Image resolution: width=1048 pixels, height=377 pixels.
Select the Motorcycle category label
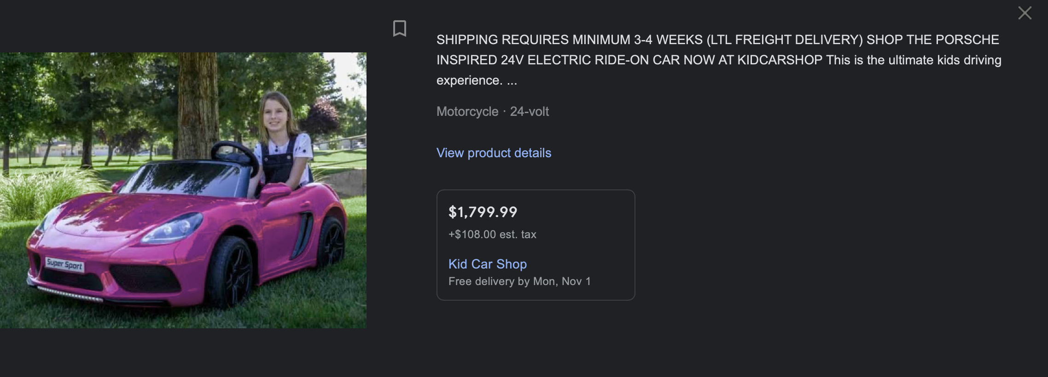pos(467,112)
